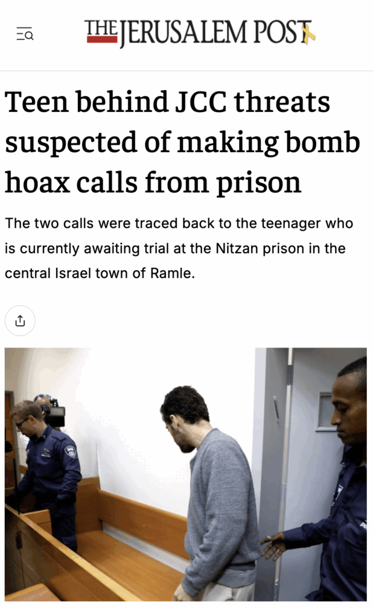The width and height of the screenshot is (373, 608).
Task: Click the yellow ribbon icon on the logo
Action: pyautogui.click(x=308, y=33)
